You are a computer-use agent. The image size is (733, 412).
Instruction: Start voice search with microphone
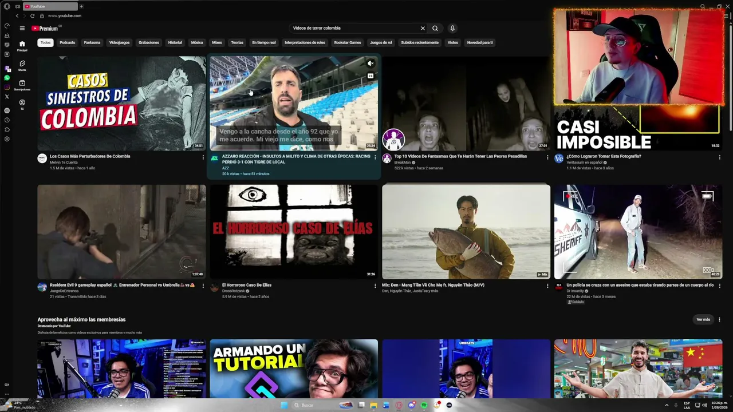tap(452, 28)
